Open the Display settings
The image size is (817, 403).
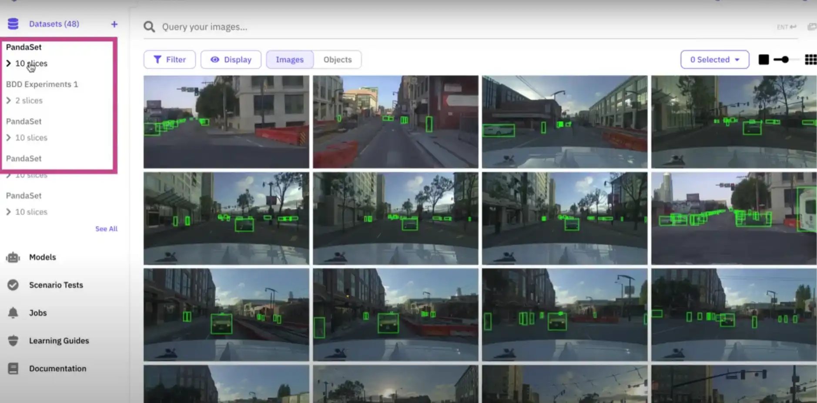(x=231, y=60)
